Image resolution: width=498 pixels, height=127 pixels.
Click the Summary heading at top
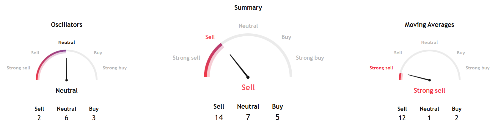pyautogui.click(x=248, y=8)
